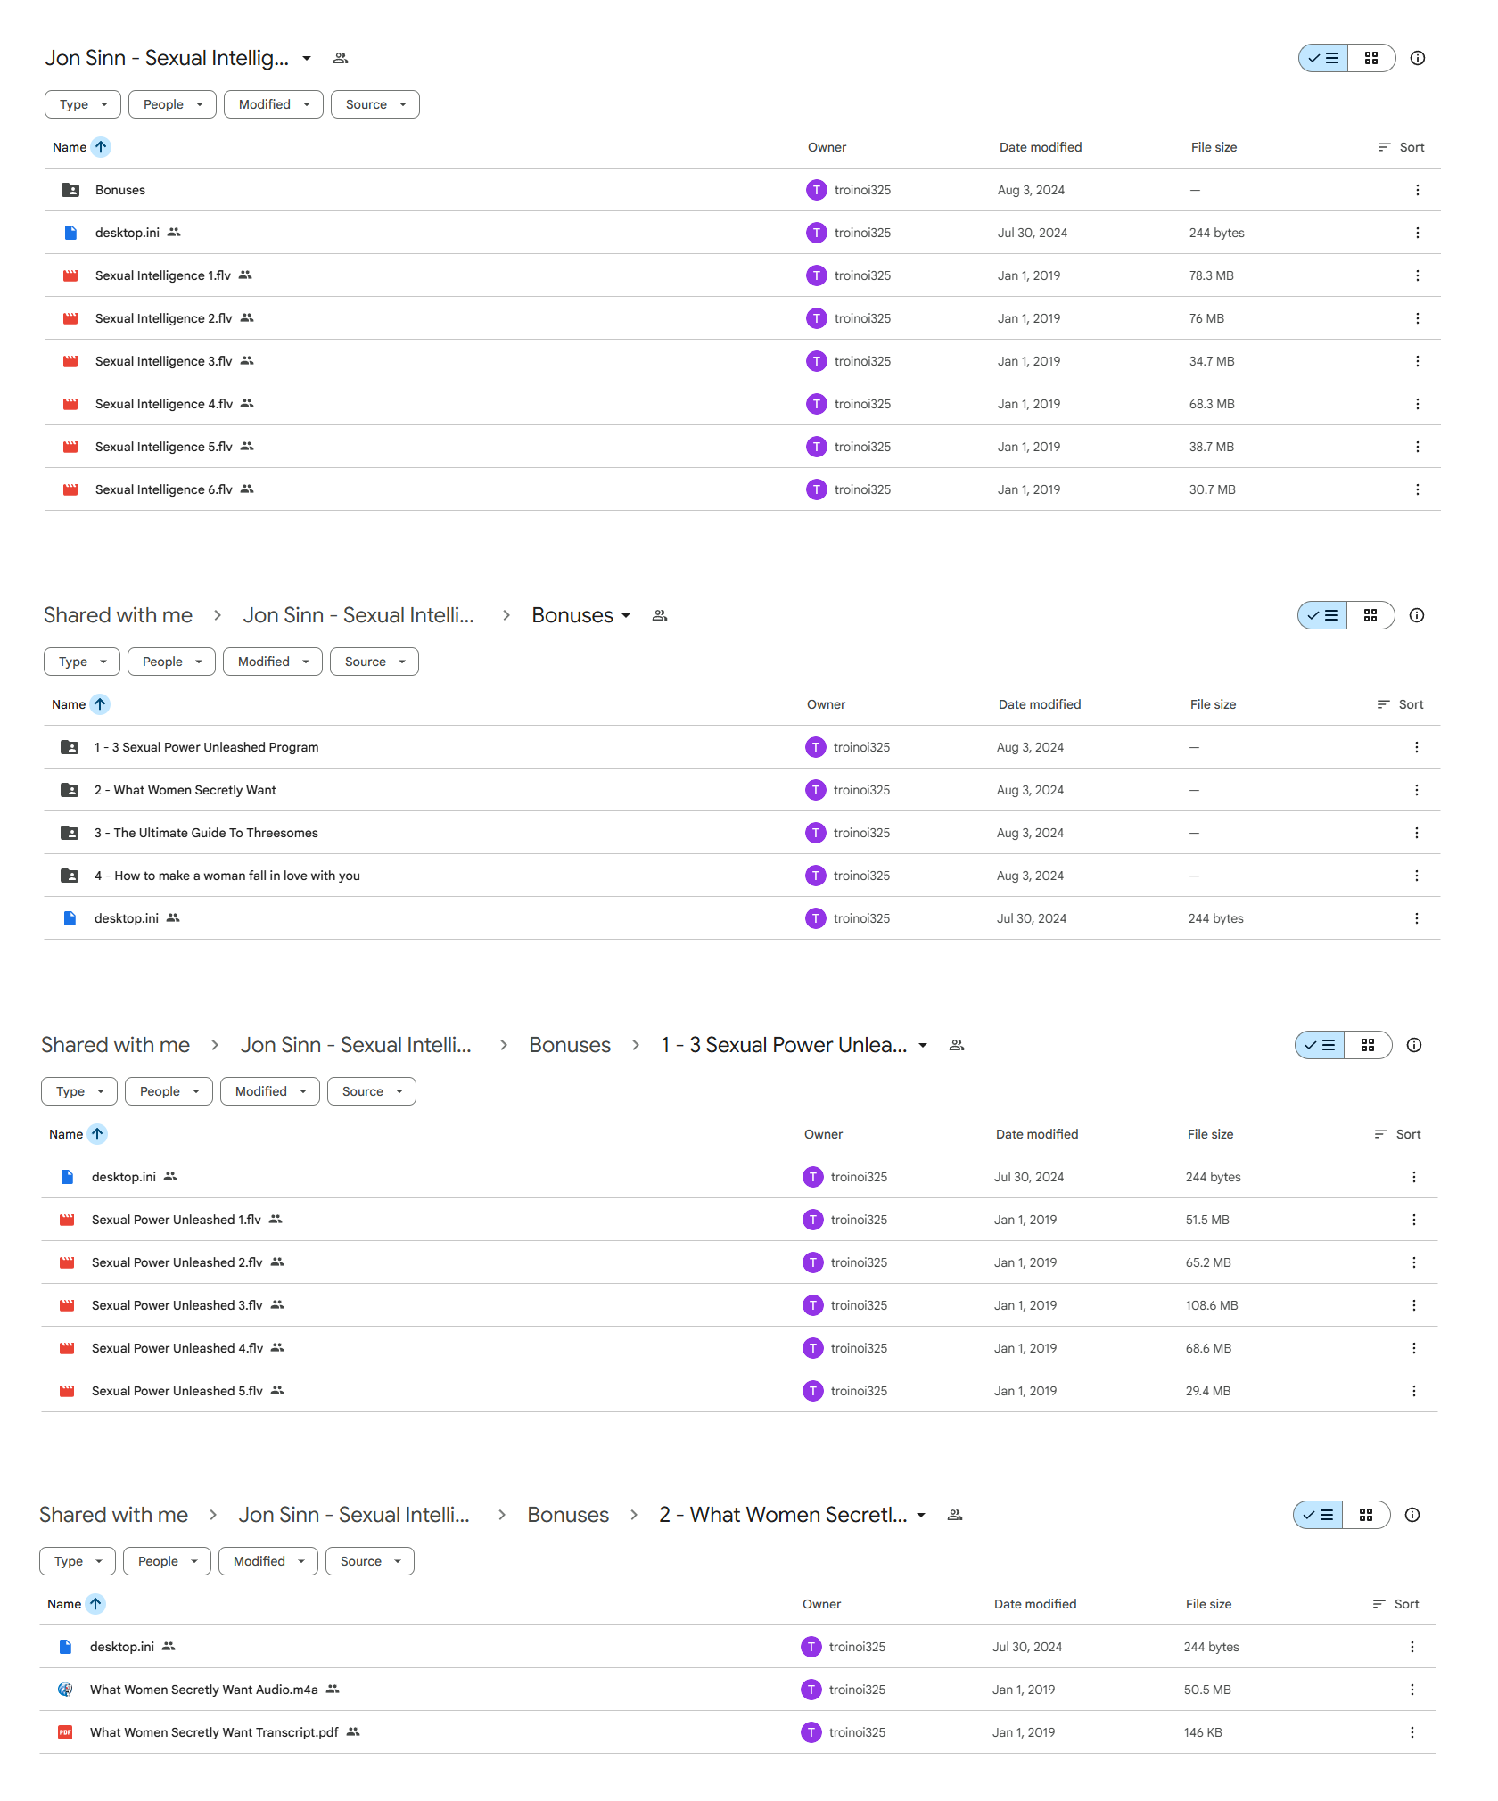Open Source filter in What Women Secretly Want panel
This screenshot has height=1801, width=1498.
click(370, 1561)
